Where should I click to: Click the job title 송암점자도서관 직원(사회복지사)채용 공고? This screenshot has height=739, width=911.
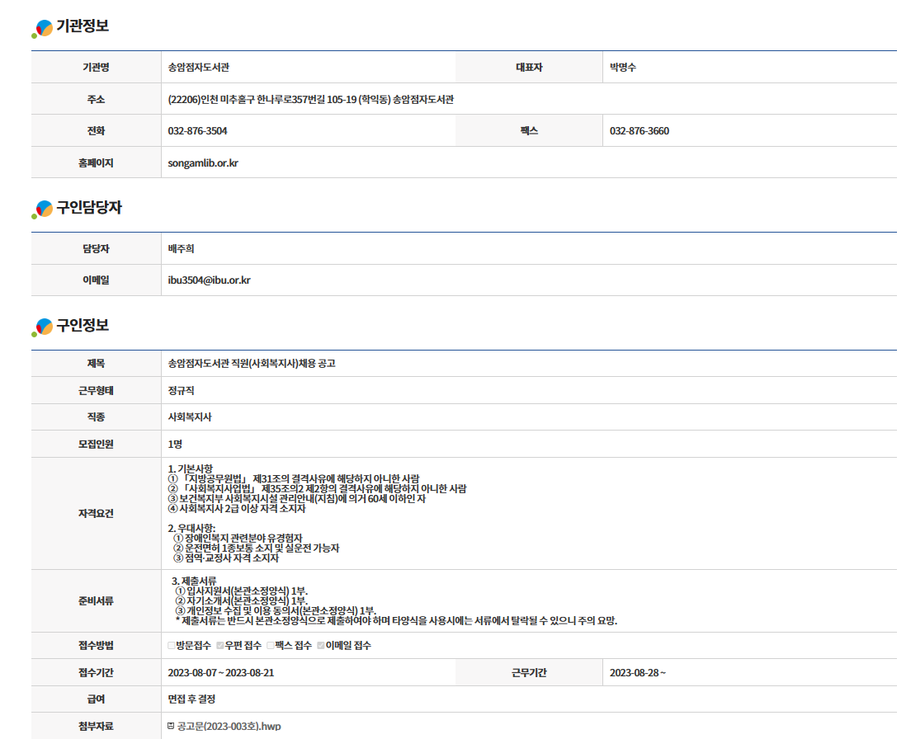pyautogui.click(x=251, y=364)
